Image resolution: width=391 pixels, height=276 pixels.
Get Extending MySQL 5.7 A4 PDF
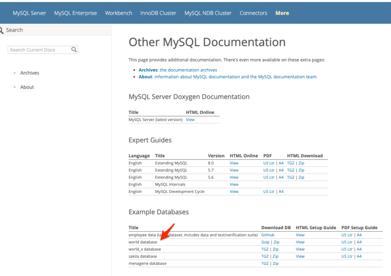coord(281,170)
